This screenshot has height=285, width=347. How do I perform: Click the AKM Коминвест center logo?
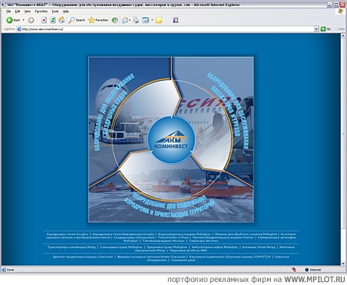(171, 140)
